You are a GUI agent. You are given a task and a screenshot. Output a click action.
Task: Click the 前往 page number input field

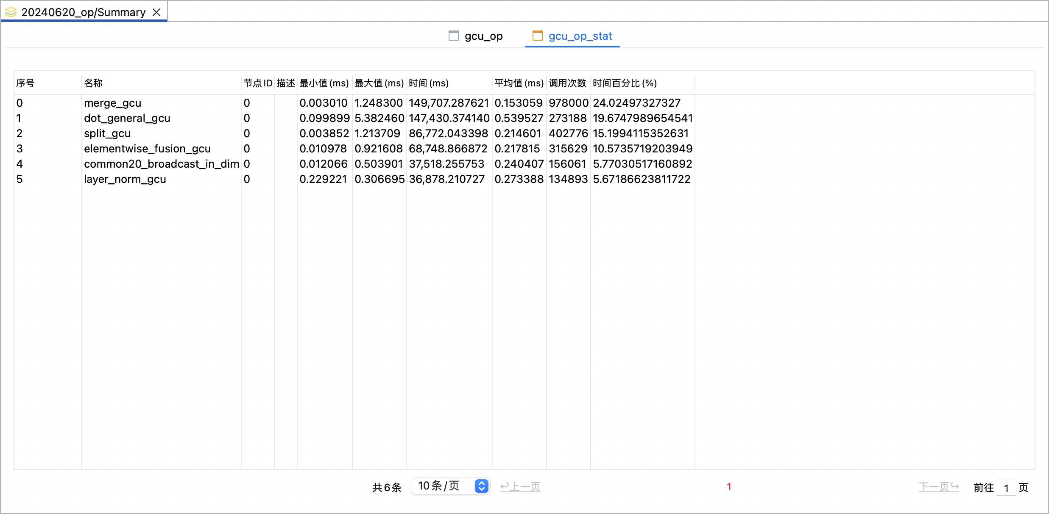click(1006, 488)
